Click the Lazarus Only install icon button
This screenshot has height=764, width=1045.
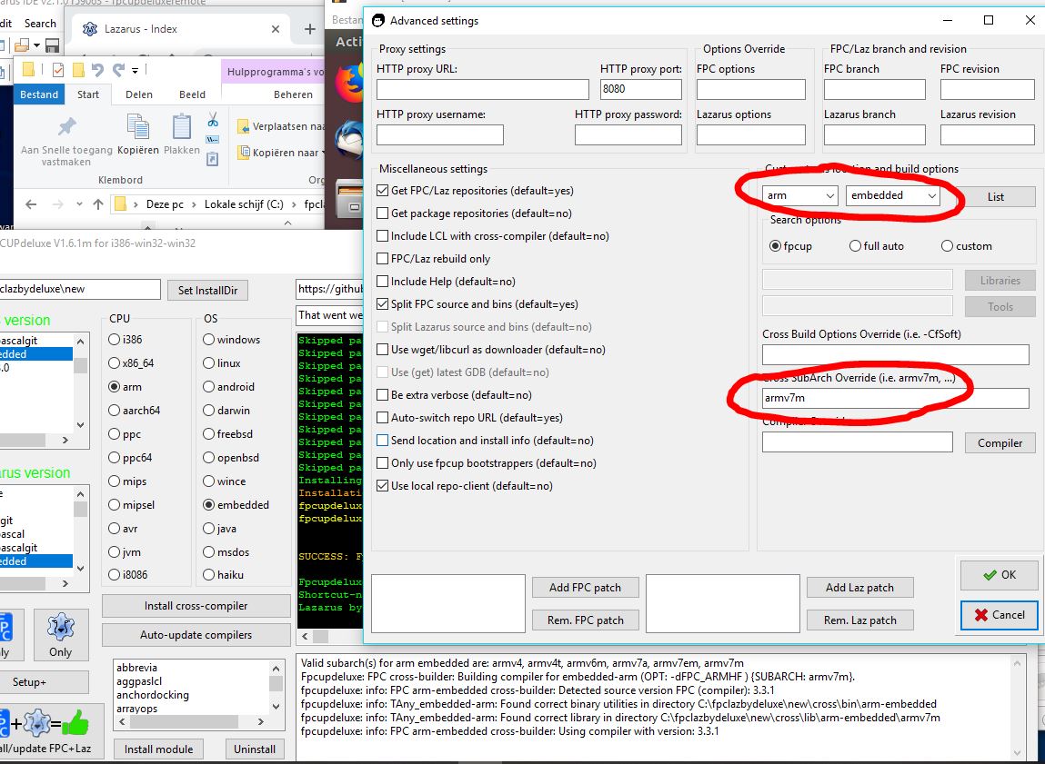pos(61,634)
